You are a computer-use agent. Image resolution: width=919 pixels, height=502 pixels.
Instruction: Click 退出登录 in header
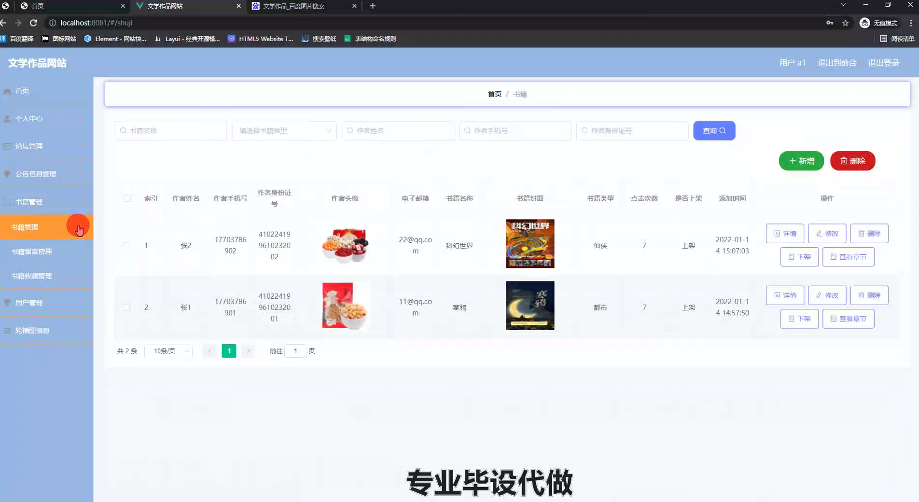pyautogui.click(x=883, y=63)
